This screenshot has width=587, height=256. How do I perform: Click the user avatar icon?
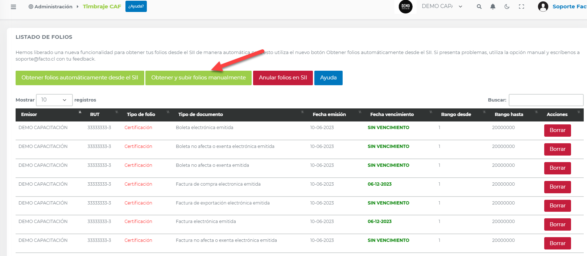click(543, 7)
